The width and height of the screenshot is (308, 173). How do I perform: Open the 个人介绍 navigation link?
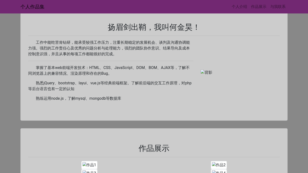pyautogui.click(x=239, y=7)
